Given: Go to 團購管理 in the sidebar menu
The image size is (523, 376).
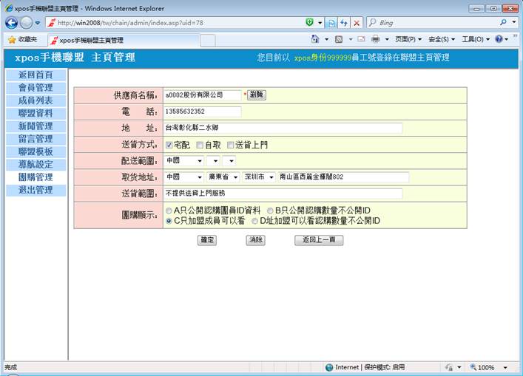Looking at the screenshot, I should [36, 177].
